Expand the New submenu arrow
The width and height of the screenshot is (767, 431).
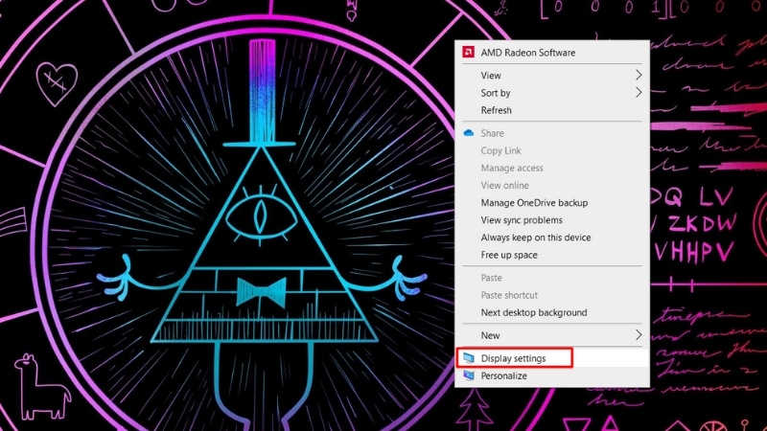pyautogui.click(x=639, y=334)
